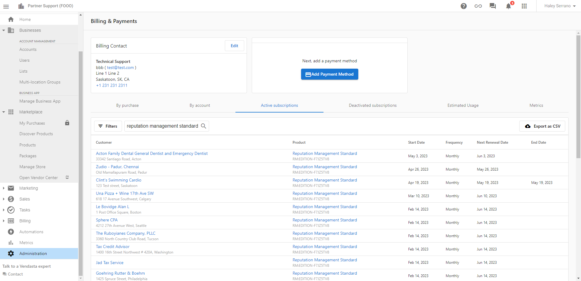581x281 pixels.
Task: Open the Haley Serrano user dropdown
Action: (560, 6)
